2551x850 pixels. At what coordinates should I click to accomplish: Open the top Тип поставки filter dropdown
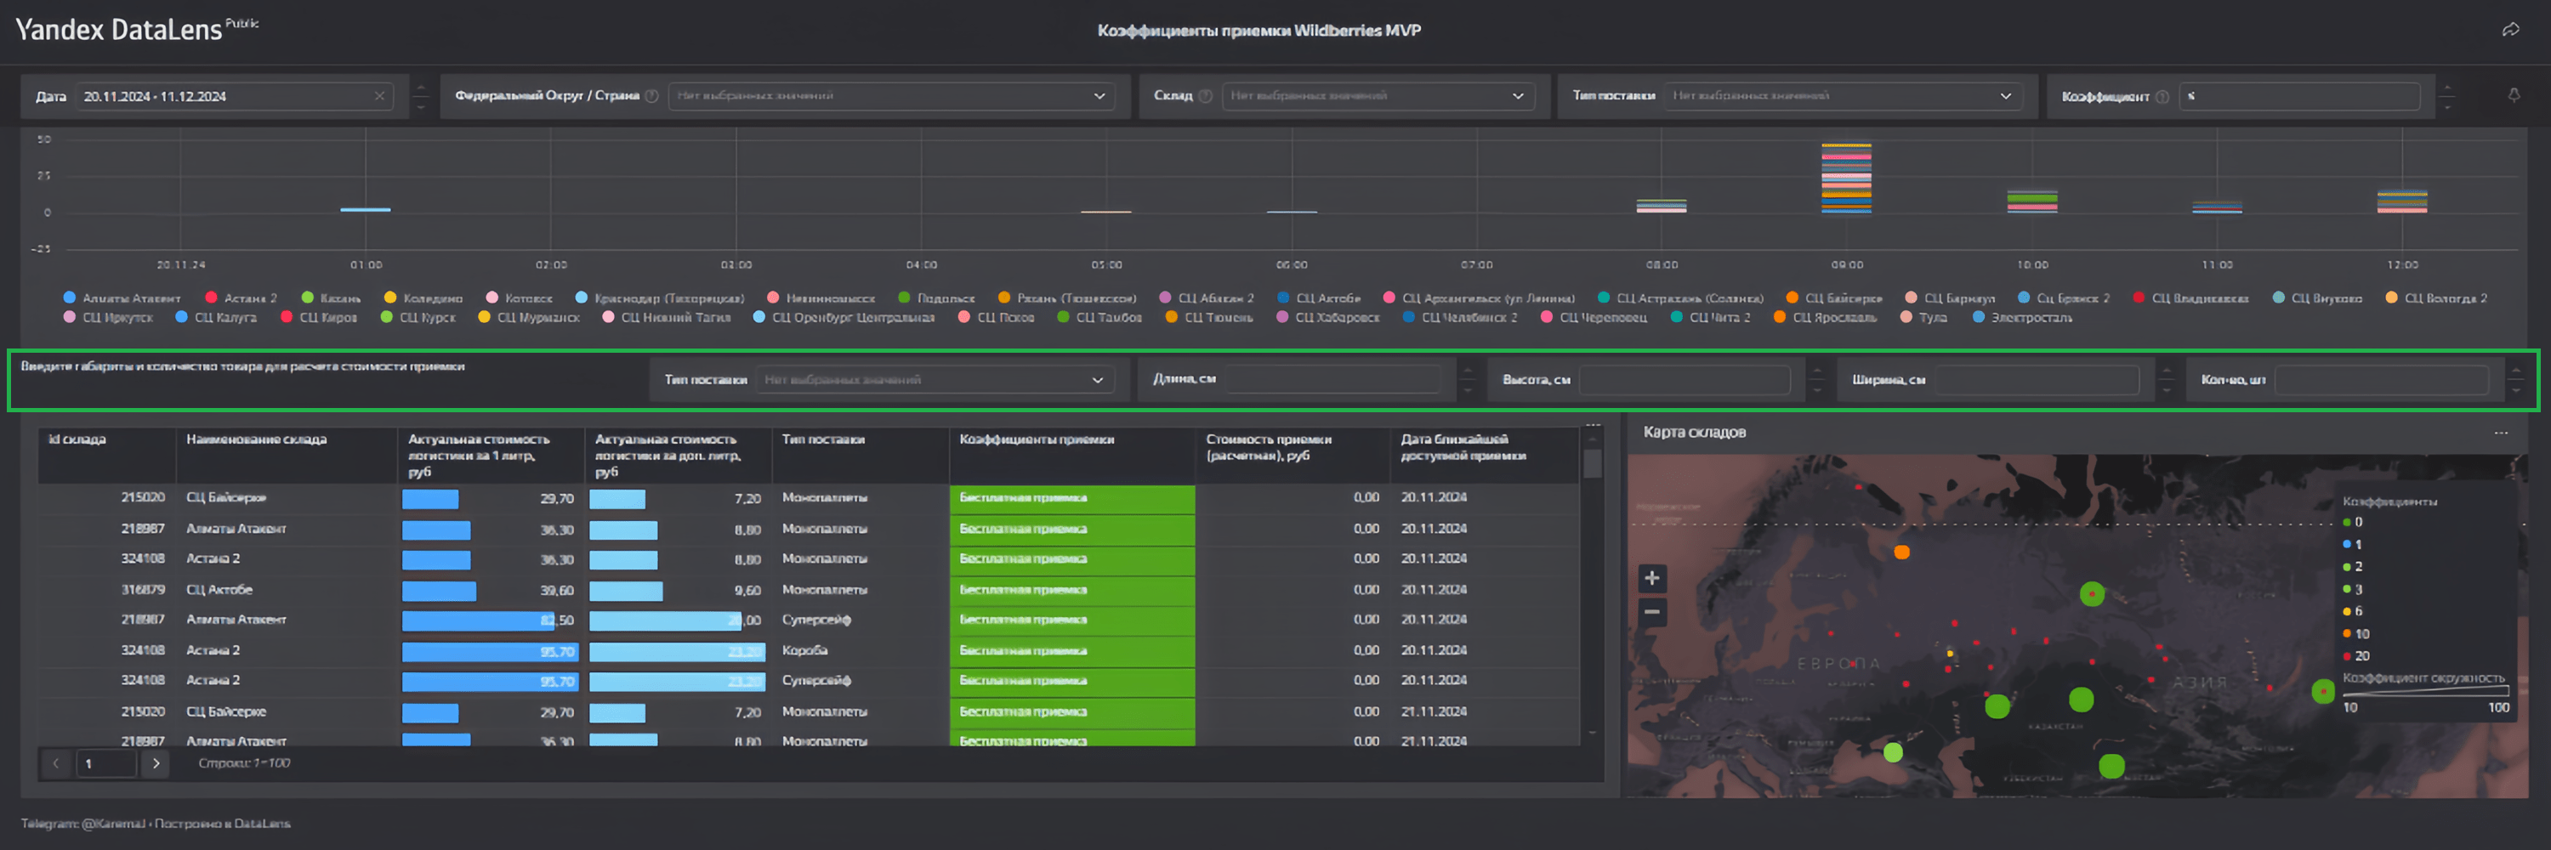1842,96
